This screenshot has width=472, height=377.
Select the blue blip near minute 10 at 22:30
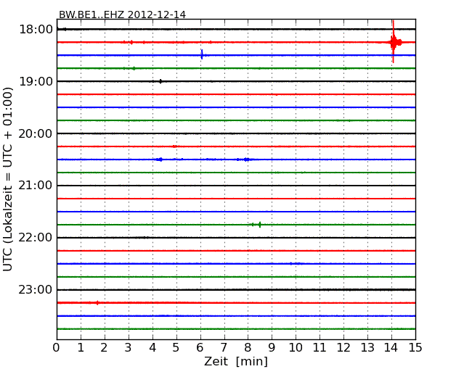pyautogui.click(x=296, y=264)
